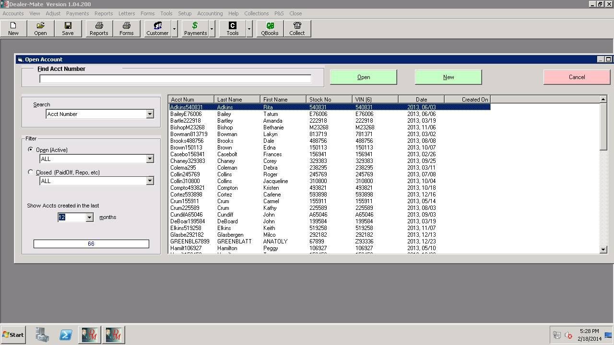Image resolution: width=614 pixels, height=345 pixels.
Task: Select the Cortez593898 account row
Action: (x=329, y=195)
